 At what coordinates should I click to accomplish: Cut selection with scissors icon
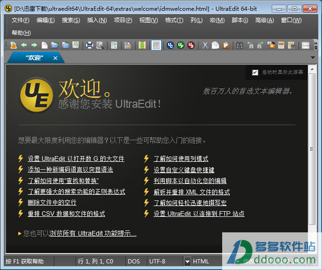coord(205,45)
